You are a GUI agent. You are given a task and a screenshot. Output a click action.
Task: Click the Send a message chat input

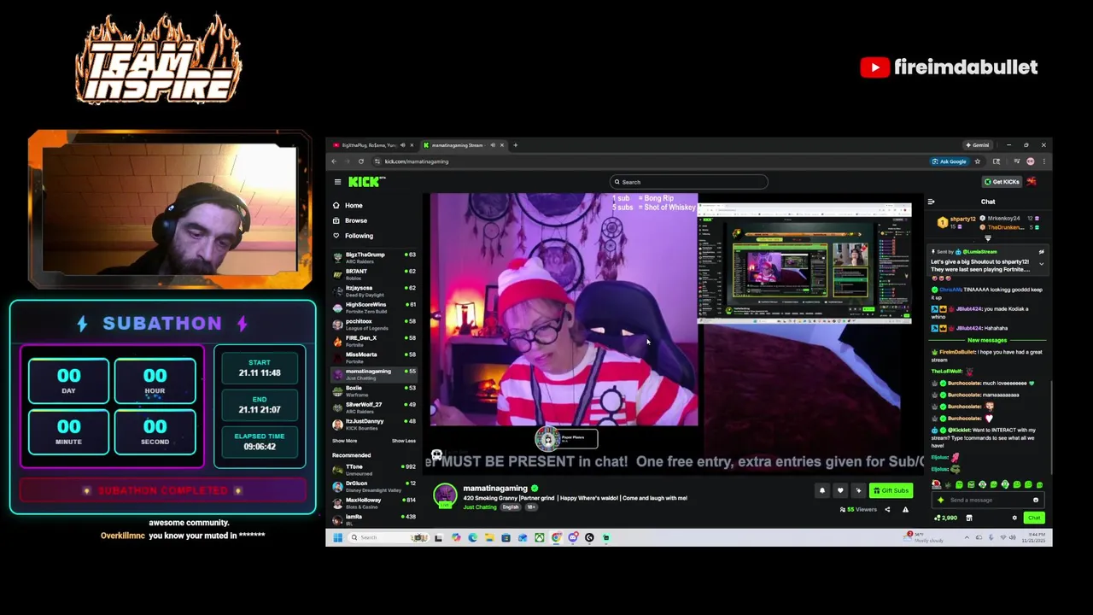(x=988, y=500)
